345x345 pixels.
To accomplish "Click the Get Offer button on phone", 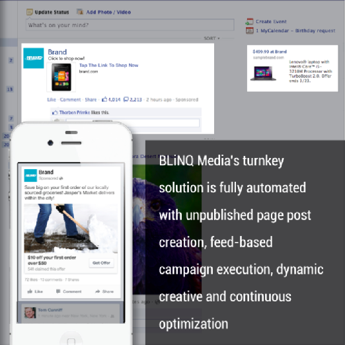I will click(x=101, y=263).
